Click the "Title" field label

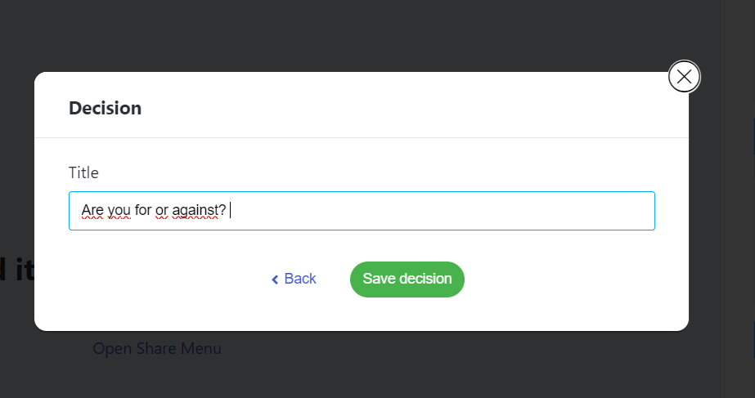pyautogui.click(x=83, y=172)
